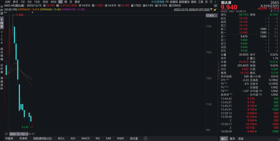
Task: Click stock name 图达通 in quote panel
Action: tap(226, 3)
